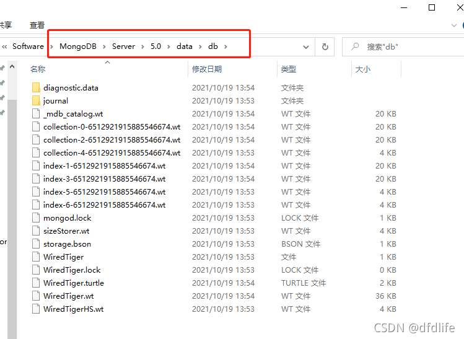The height and width of the screenshot is (339, 464).
Task: Sort files by 修改日期 column header
Action: 207,69
